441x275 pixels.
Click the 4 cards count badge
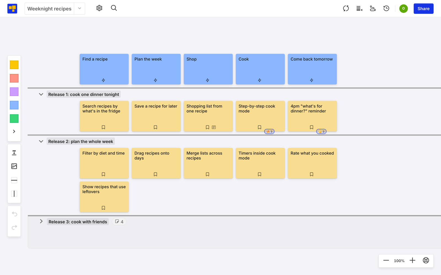(119, 222)
